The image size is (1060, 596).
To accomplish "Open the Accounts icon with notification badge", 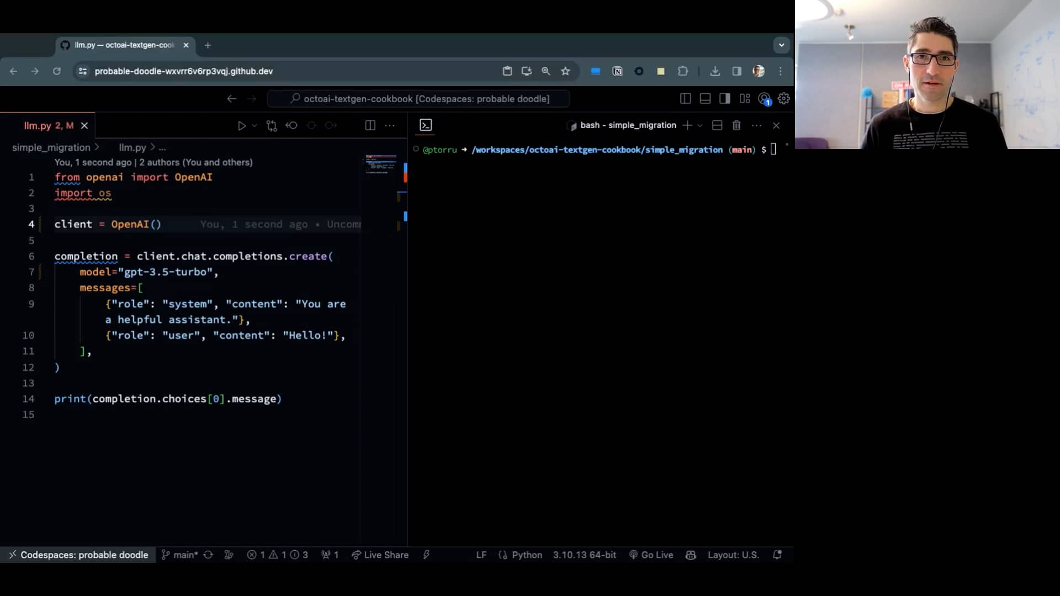I will click(x=764, y=98).
